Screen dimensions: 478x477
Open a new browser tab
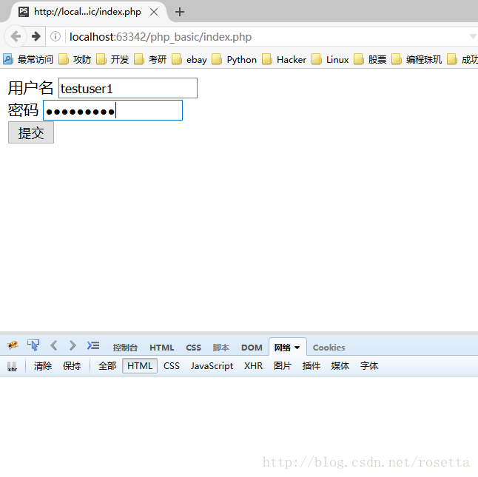coord(180,12)
